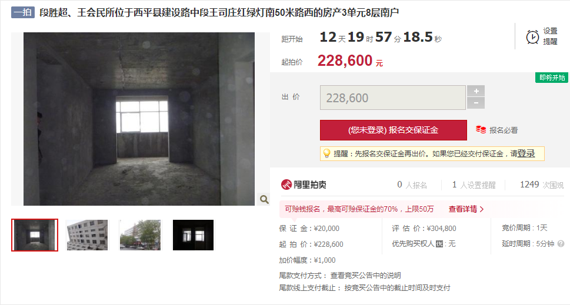
Task: Click the help question mark beside 延时周期
Action: coord(561,244)
